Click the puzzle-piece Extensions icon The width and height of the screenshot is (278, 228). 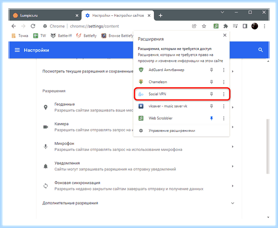pos(226,26)
